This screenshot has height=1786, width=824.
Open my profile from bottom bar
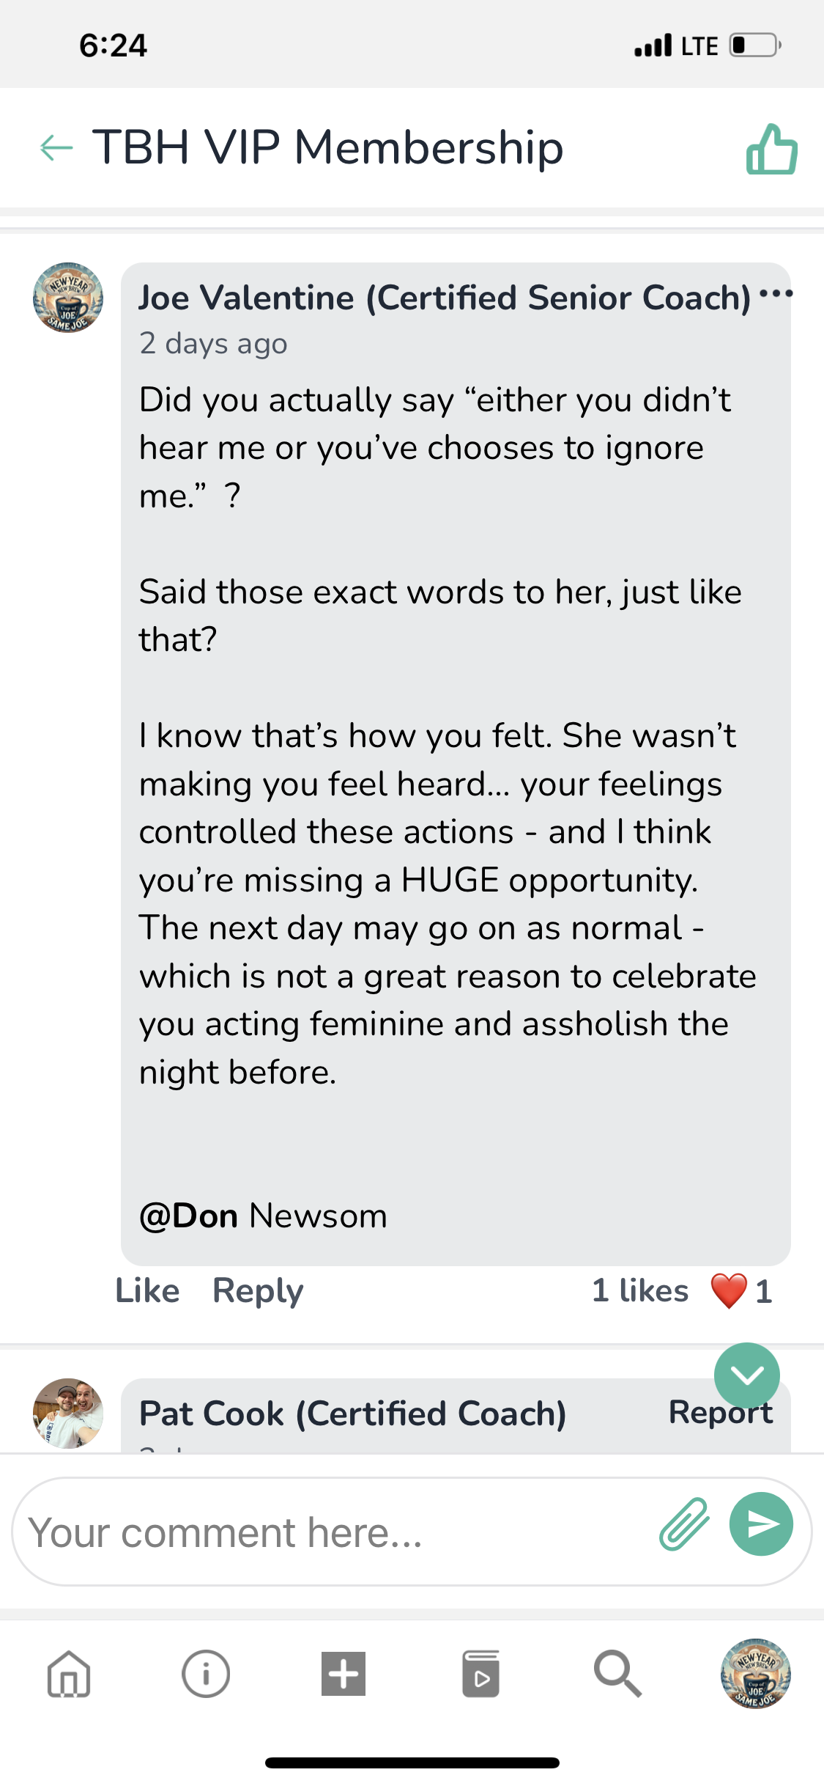point(755,1675)
